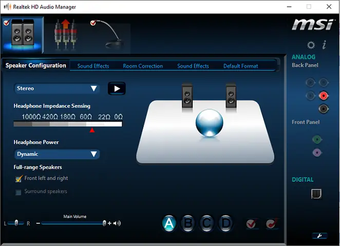Show information with the i icon

click(x=324, y=45)
